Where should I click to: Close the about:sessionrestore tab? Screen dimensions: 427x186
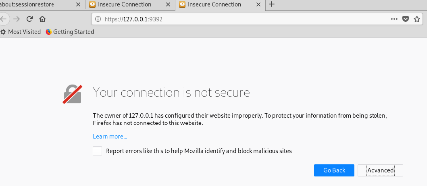78,4
